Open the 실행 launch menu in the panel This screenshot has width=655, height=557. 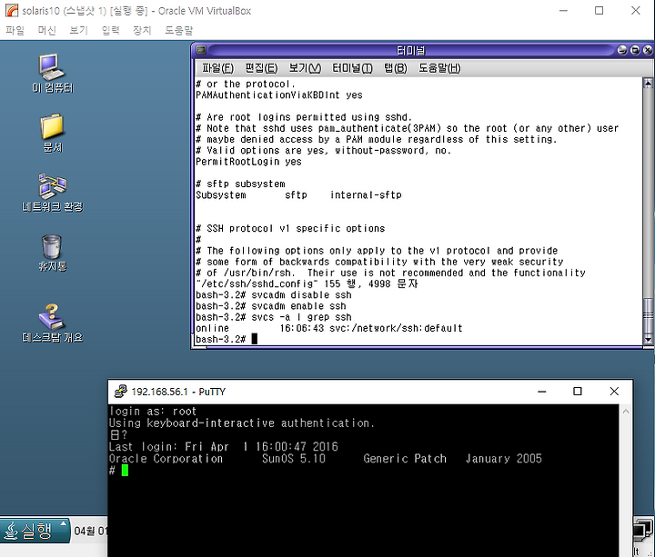(x=35, y=531)
